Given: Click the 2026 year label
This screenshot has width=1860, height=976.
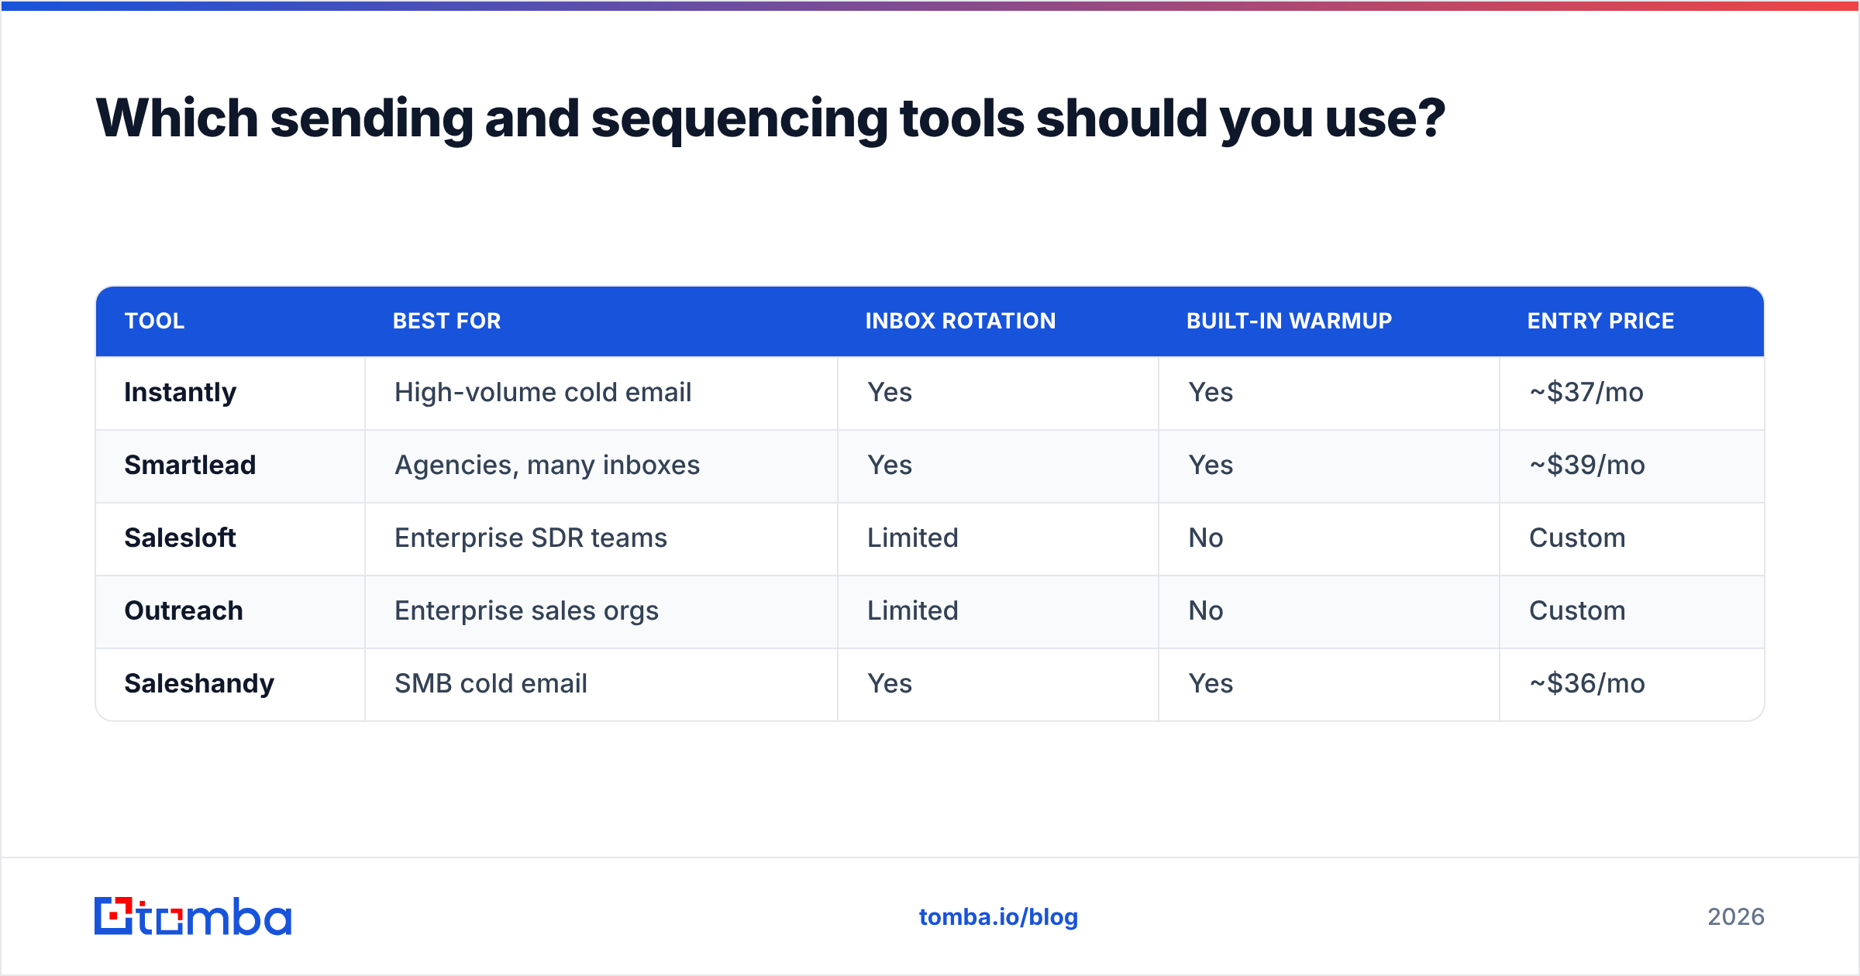Looking at the screenshot, I should (1736, 917).
